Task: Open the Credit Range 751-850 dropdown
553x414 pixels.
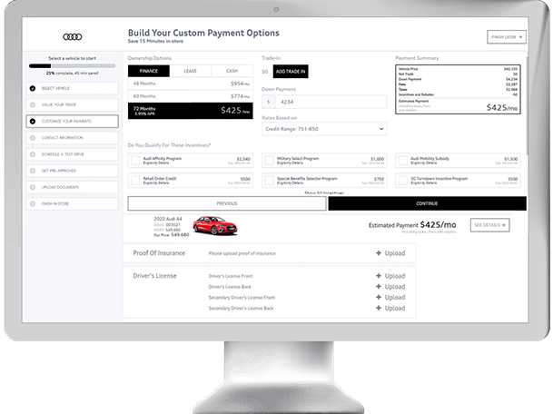Action: tap(323, 129)
